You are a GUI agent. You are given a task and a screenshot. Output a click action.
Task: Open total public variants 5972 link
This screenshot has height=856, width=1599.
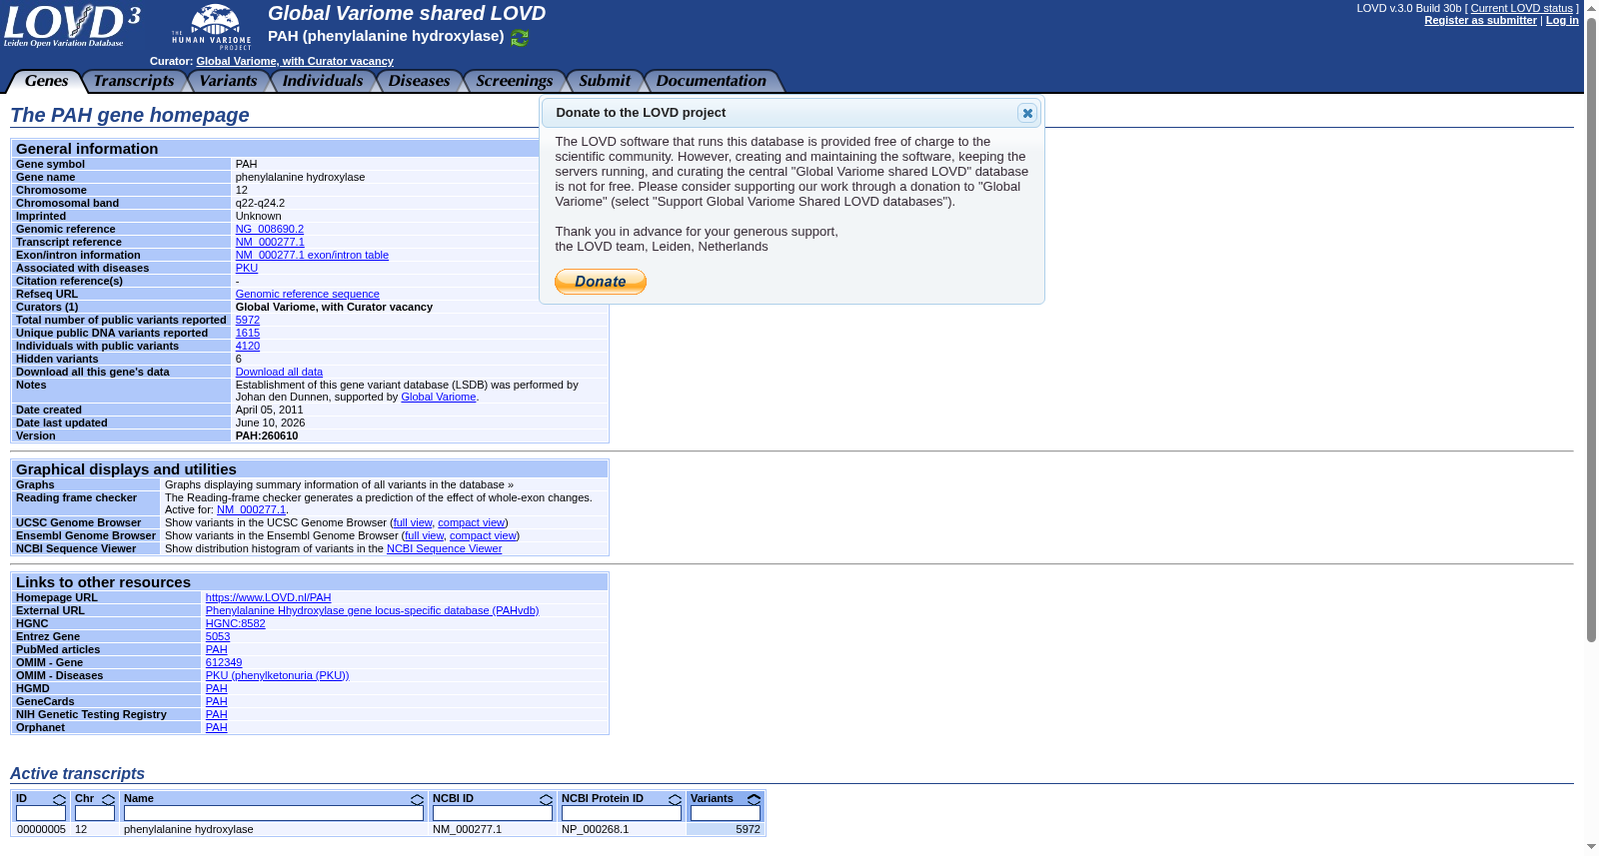pos(247,320)
